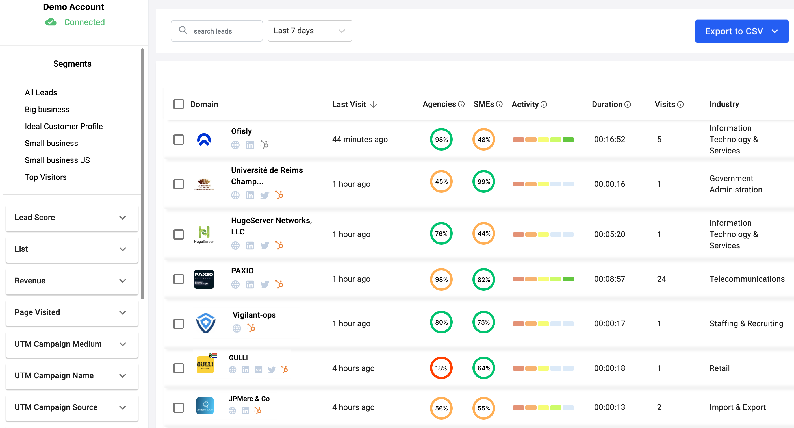The image size is (794, 428).
Task: Select the Top Visitors segment
Action: pos(45,177)
